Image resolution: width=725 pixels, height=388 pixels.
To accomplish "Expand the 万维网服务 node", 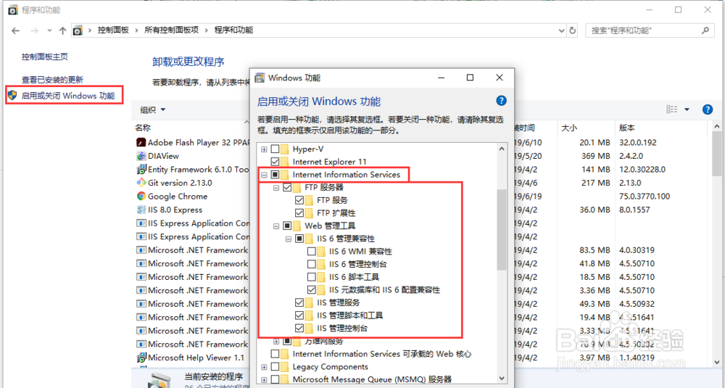I will (276, 342).
